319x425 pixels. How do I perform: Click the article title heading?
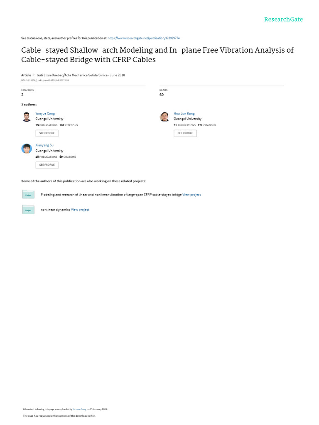point(157,55)
